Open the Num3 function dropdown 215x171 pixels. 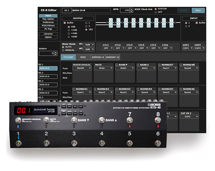[x=125, y=92]
